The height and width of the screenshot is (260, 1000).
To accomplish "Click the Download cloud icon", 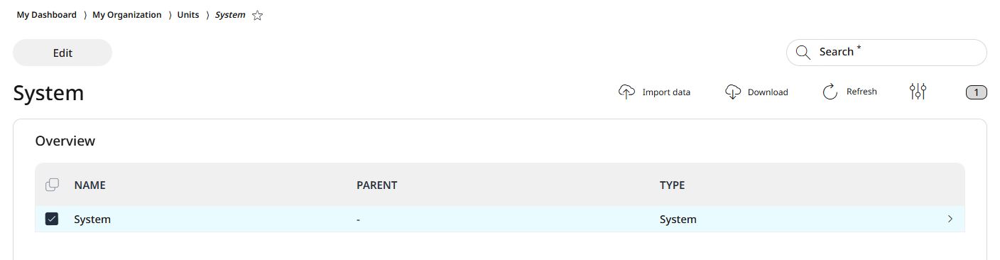I will [x=733, y=92].
